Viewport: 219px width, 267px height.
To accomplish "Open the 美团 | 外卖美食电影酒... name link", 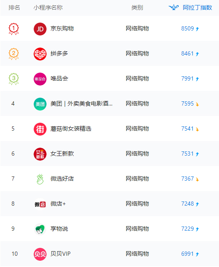I will pos(81,103).
